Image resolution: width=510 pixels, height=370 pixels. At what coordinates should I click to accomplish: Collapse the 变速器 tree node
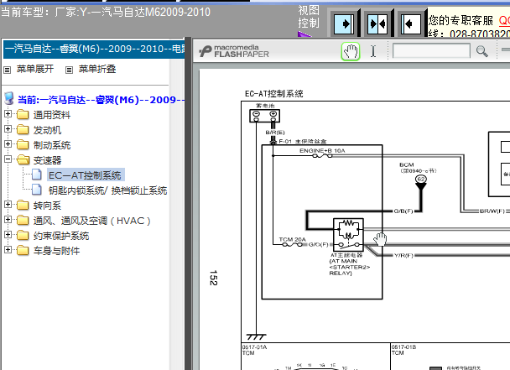[x=8, y=159]
